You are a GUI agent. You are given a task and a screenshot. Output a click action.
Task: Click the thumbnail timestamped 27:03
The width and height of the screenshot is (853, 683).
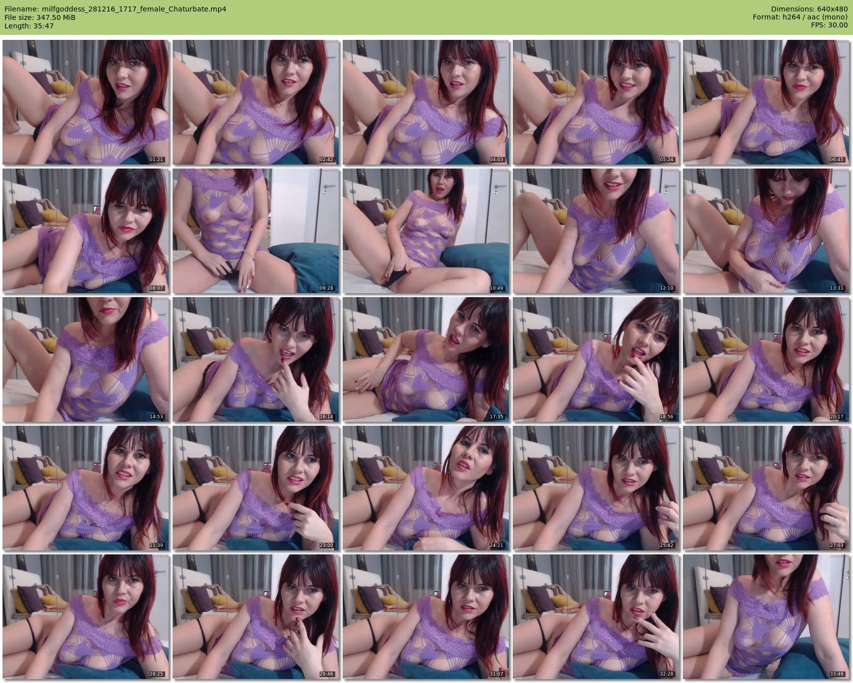point(766,488)
